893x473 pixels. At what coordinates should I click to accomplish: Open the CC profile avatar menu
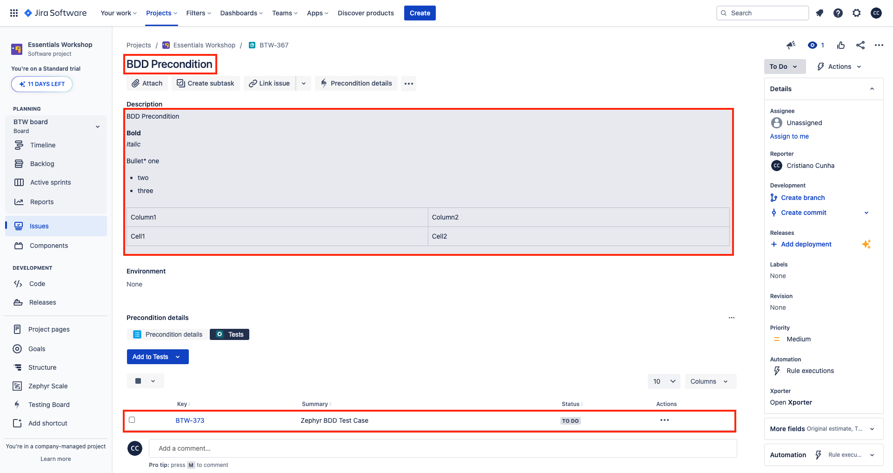[x=876, y=13]
